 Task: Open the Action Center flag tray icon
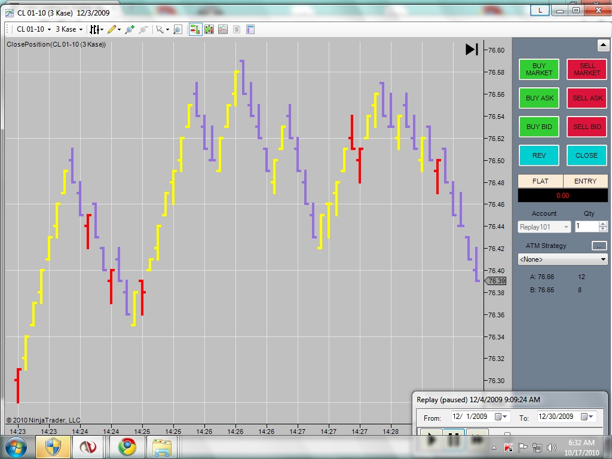[x=522, y=448]
